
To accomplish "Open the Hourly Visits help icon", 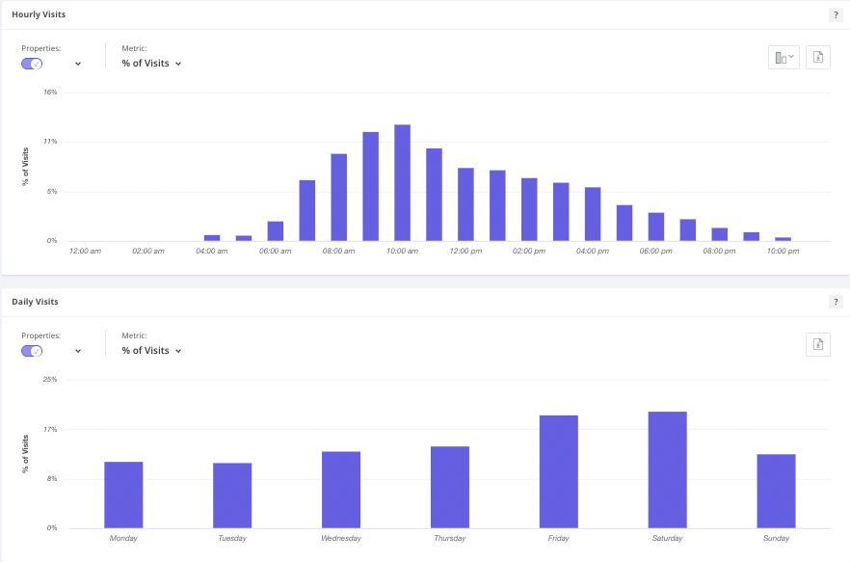I will (836, 14).
